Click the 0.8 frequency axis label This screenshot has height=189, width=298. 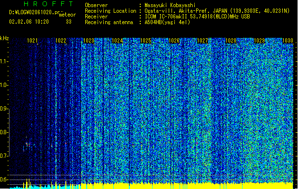click(x=4, y=132)
